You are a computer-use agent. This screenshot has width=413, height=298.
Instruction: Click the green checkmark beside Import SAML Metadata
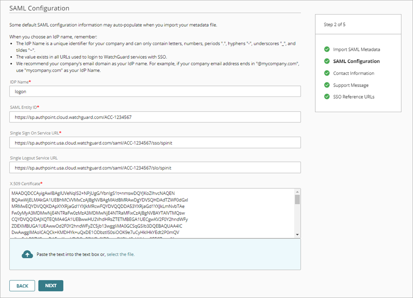pyautogui.click(x=327, y=49)
